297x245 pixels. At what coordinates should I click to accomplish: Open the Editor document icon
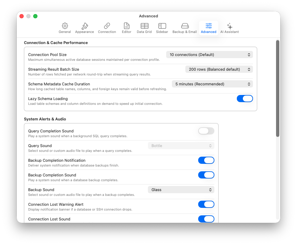127,26
